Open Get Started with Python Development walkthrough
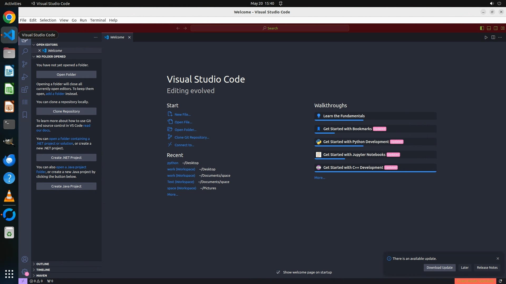 356,142
